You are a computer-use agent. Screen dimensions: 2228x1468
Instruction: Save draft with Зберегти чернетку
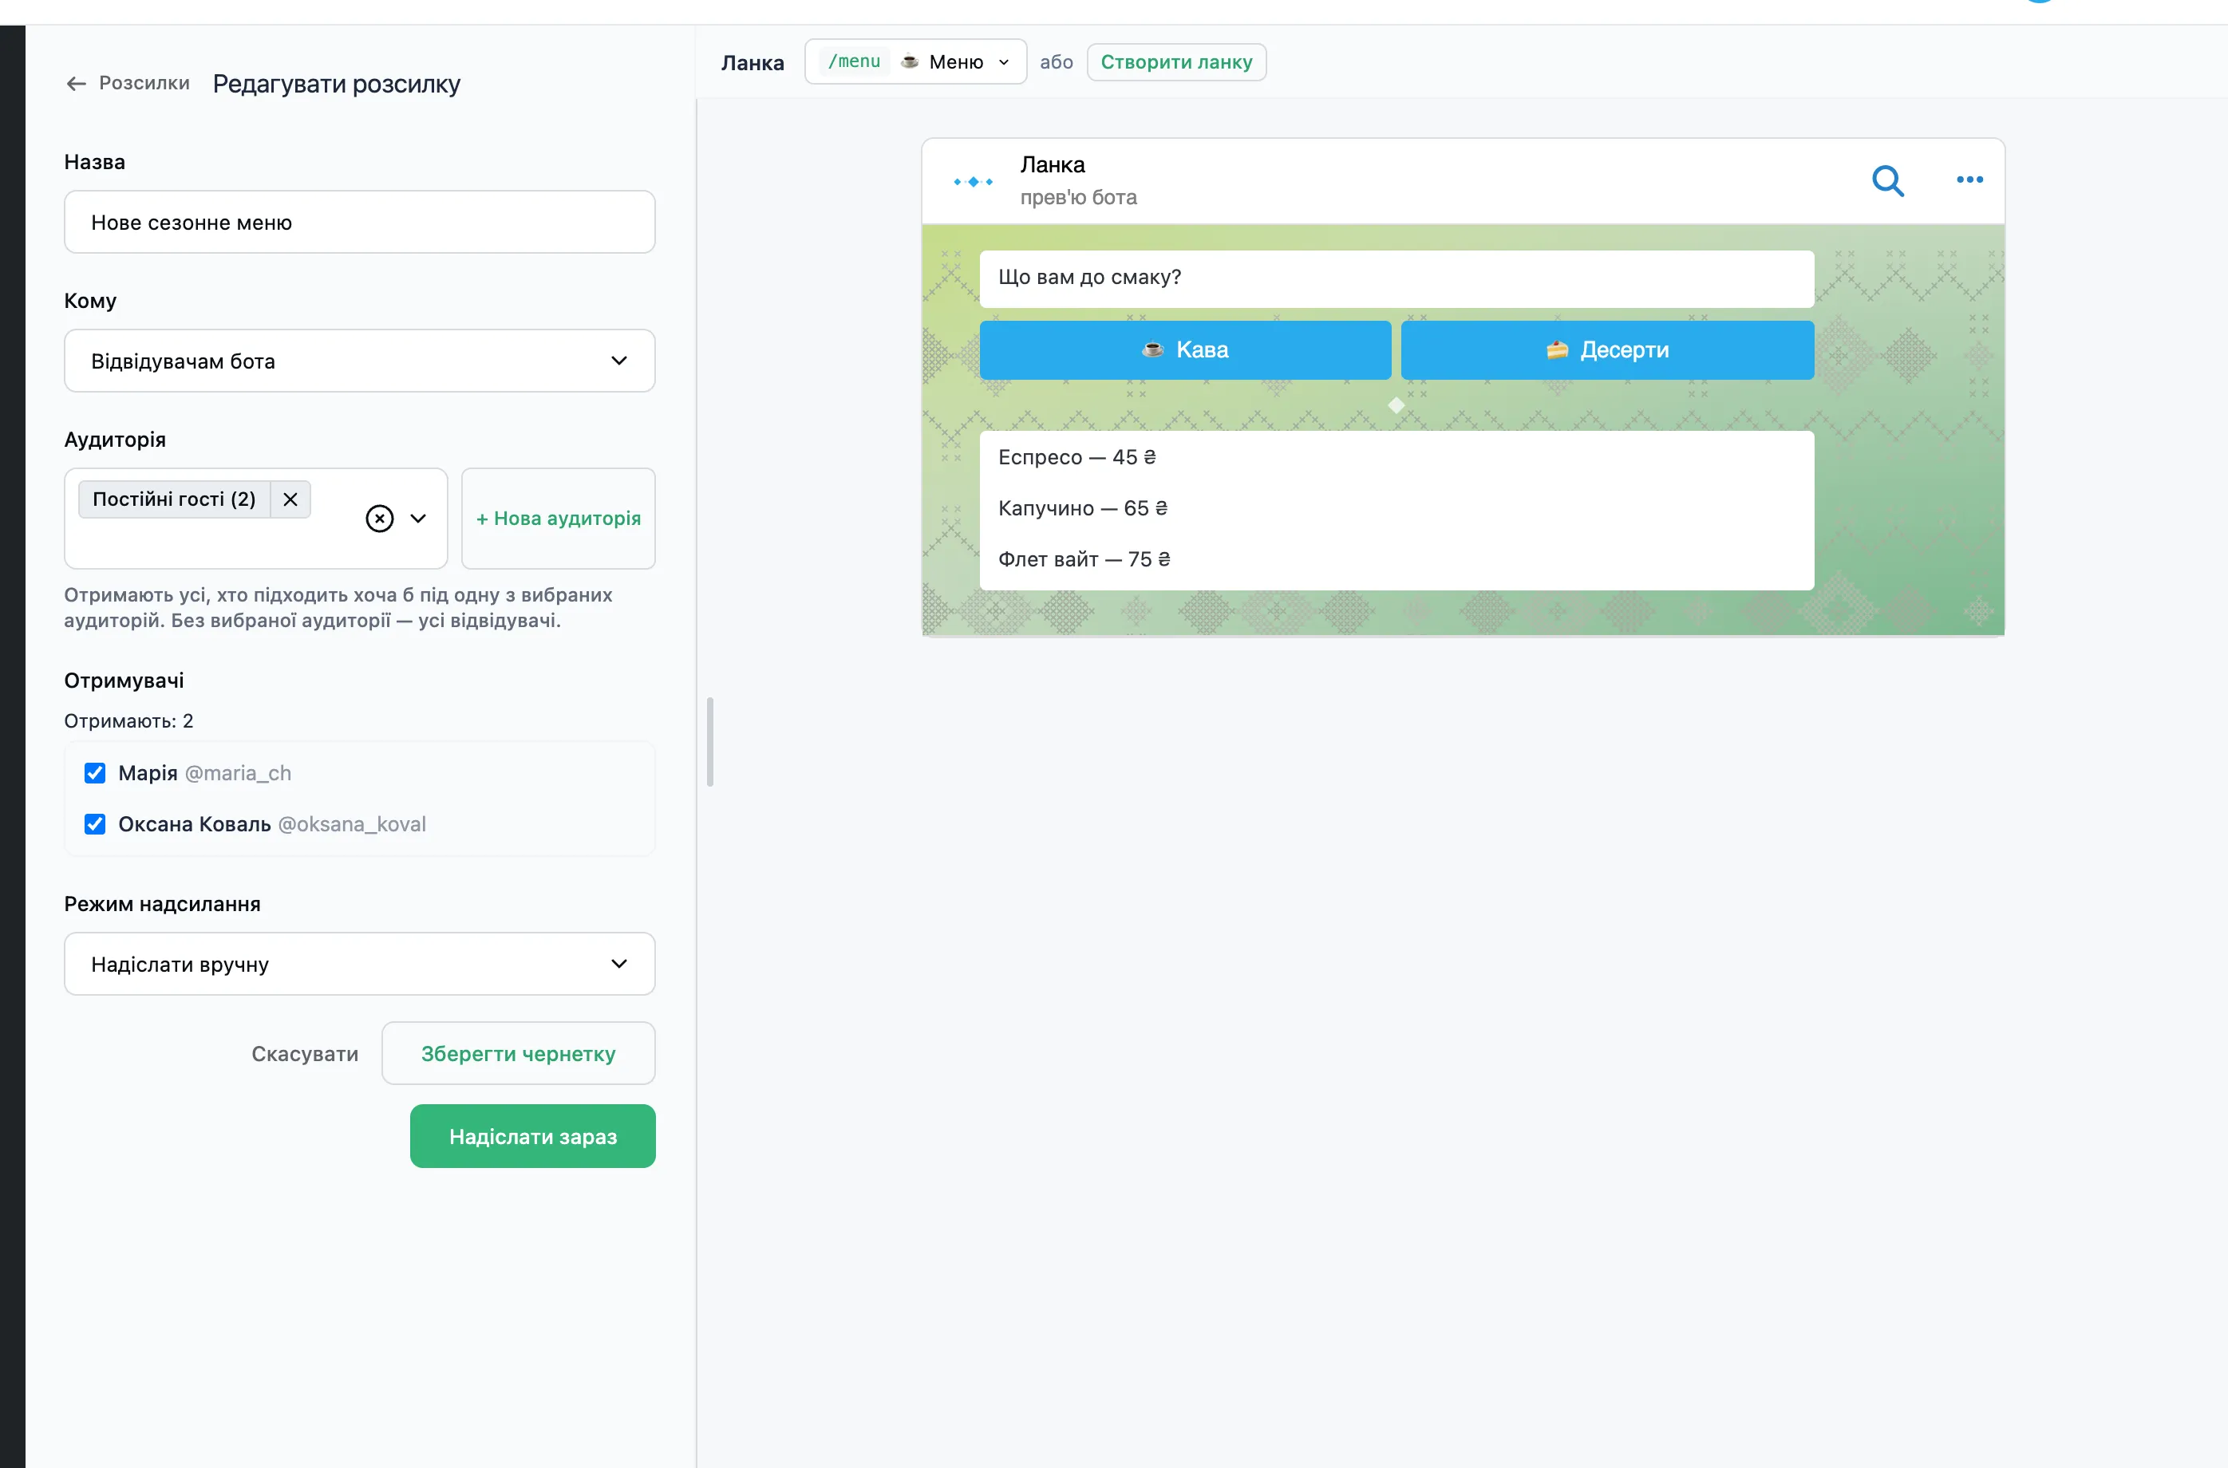click(519, 1053)
